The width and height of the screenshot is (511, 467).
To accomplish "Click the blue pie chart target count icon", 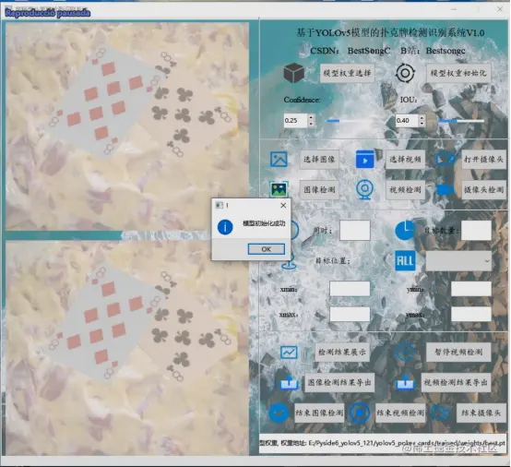I will click(405, 230).
